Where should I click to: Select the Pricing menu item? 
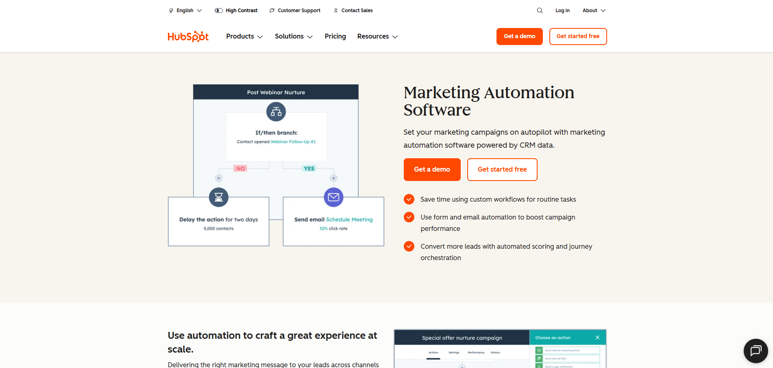click(x=335, y=36)
